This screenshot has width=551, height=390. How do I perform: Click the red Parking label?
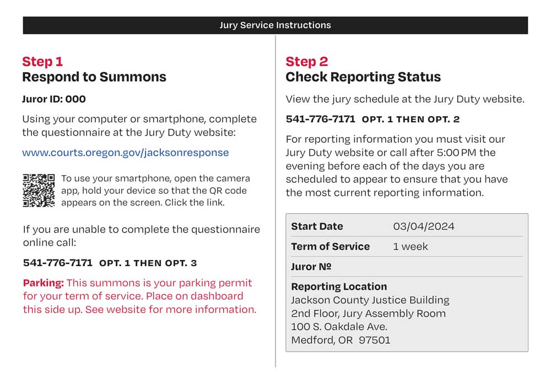44,283
